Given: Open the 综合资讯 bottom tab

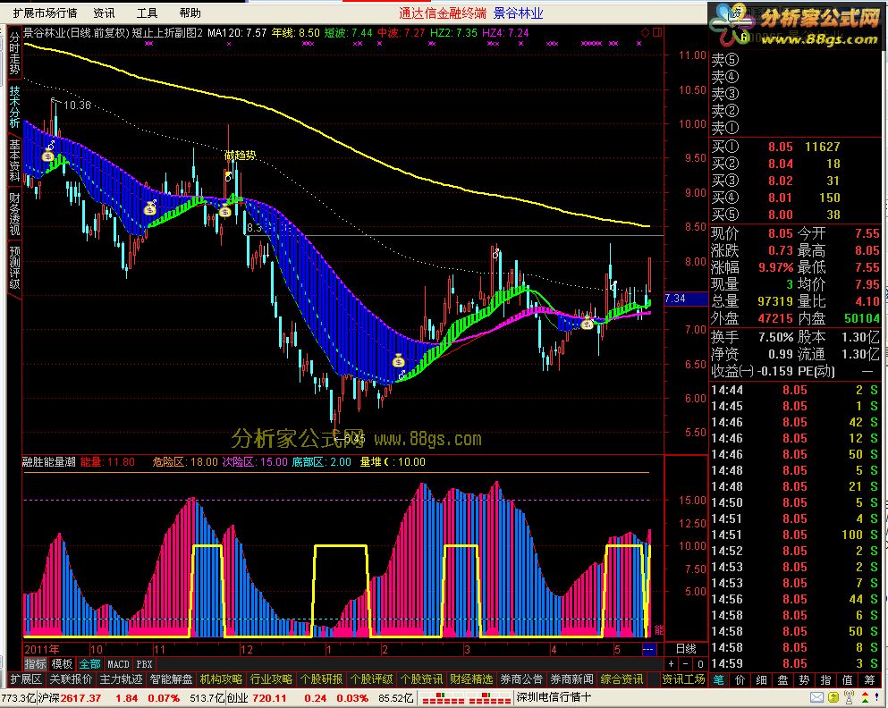Looking at the screenshot, I should tap(622, 678).
